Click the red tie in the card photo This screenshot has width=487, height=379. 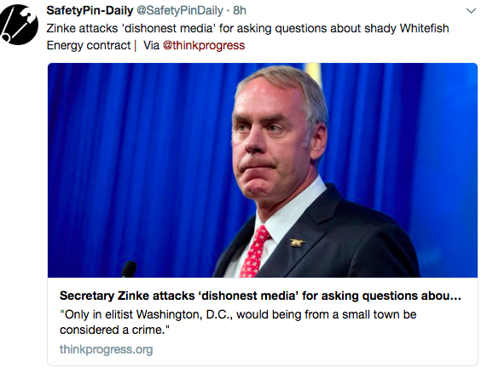255,252
